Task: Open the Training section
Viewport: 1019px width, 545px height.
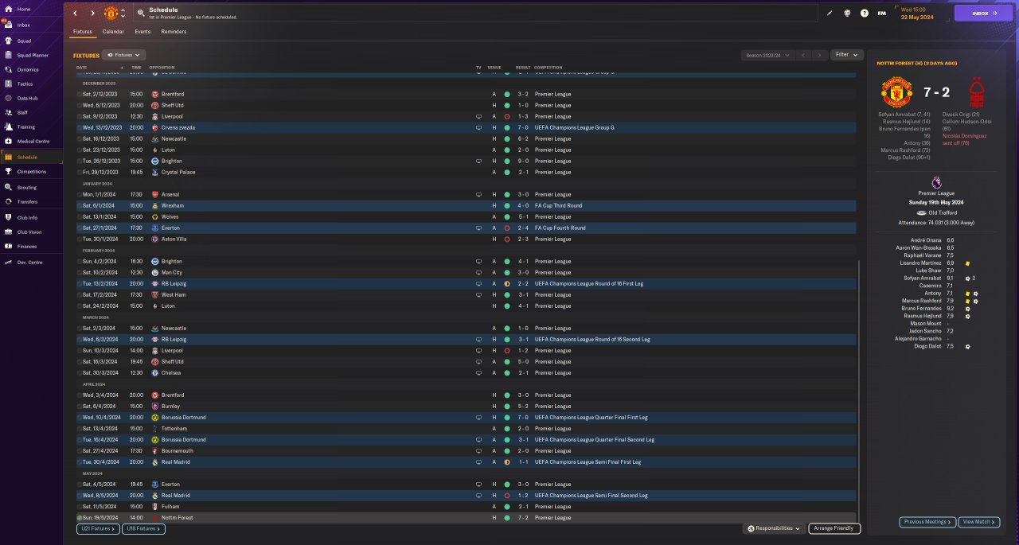Action: click(26, 127)
